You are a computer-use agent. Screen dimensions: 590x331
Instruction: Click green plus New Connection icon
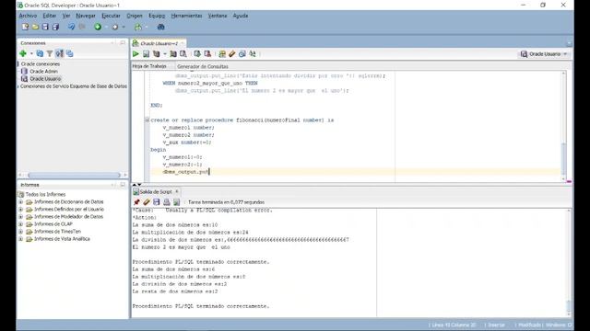[23, 53]
